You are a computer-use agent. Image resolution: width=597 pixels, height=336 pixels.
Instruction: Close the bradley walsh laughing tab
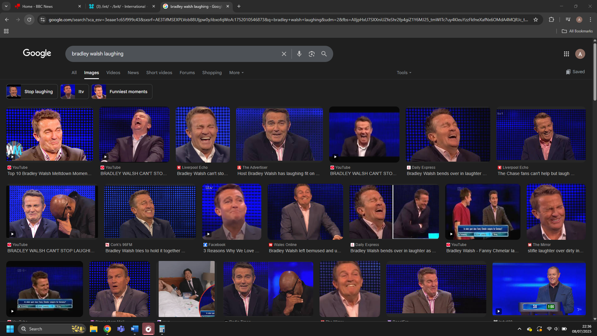[x=228, y=6]
